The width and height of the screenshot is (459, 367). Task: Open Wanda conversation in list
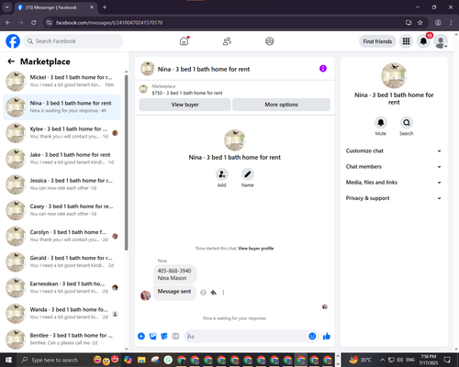click(62, 313)
